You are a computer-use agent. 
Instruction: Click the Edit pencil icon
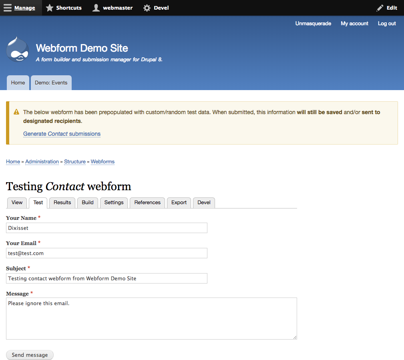click(x=380, y=8)
